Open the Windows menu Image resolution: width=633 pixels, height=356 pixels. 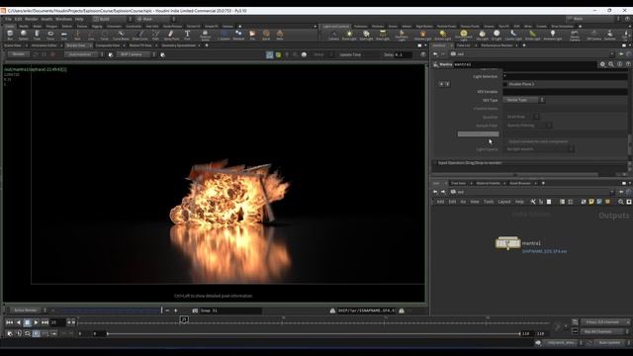pyautogui.click(x=63, y=19)
